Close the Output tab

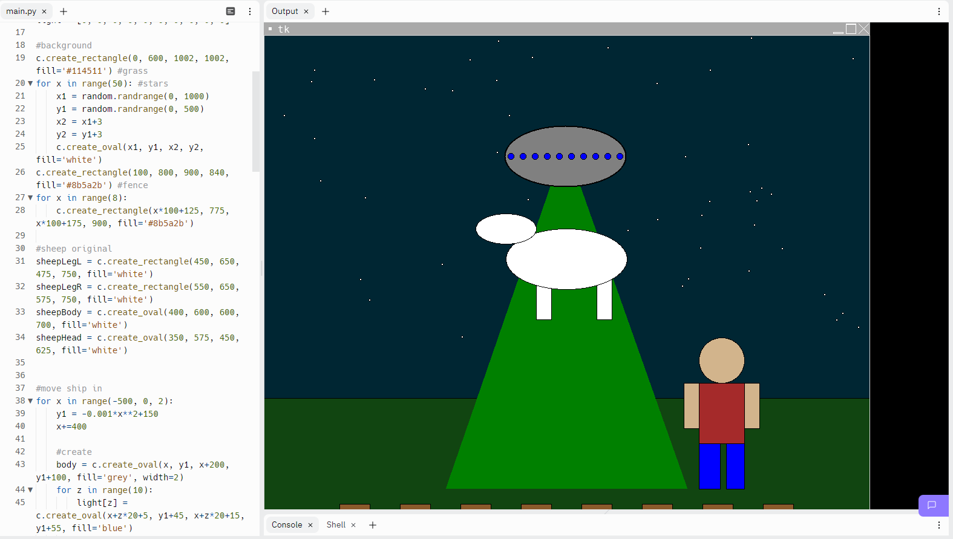(x=306, y=11)
